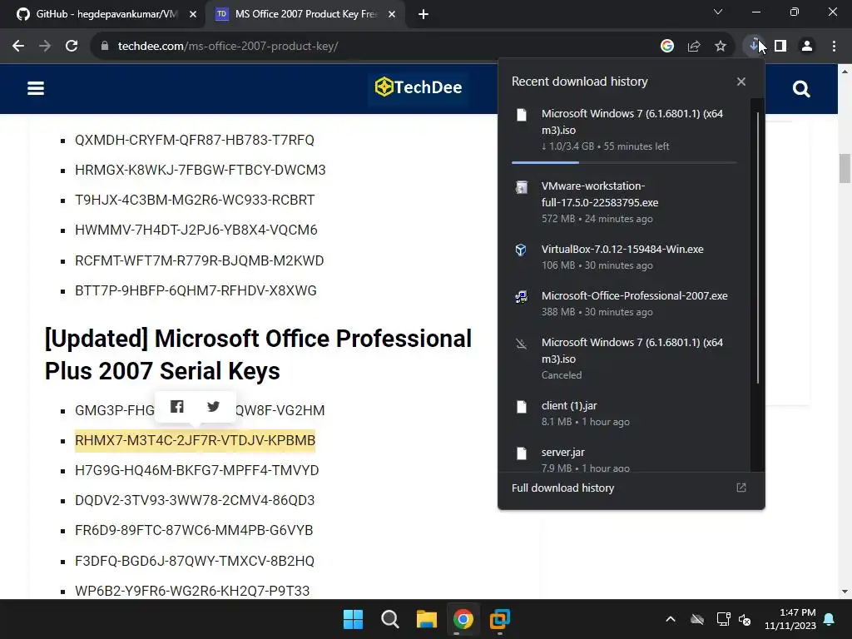
Task: Click the TechDee site search icon
Action: [801, 88]
